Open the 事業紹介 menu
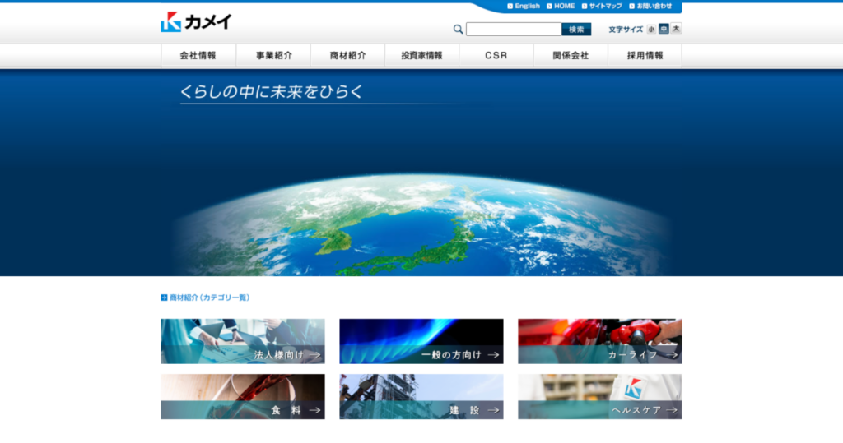This screenshot has width=843, height=443. 273,55
